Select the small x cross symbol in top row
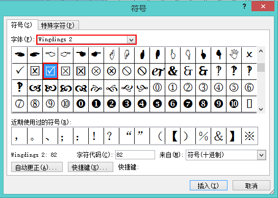This screenshot has height=198, width=278. click(x=249, y=54)
